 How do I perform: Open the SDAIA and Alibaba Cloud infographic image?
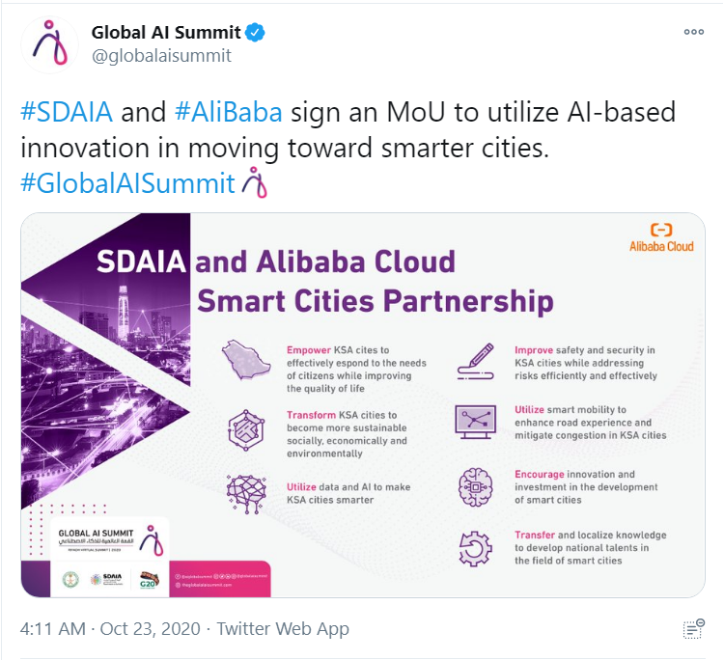[x=363, y=404]
